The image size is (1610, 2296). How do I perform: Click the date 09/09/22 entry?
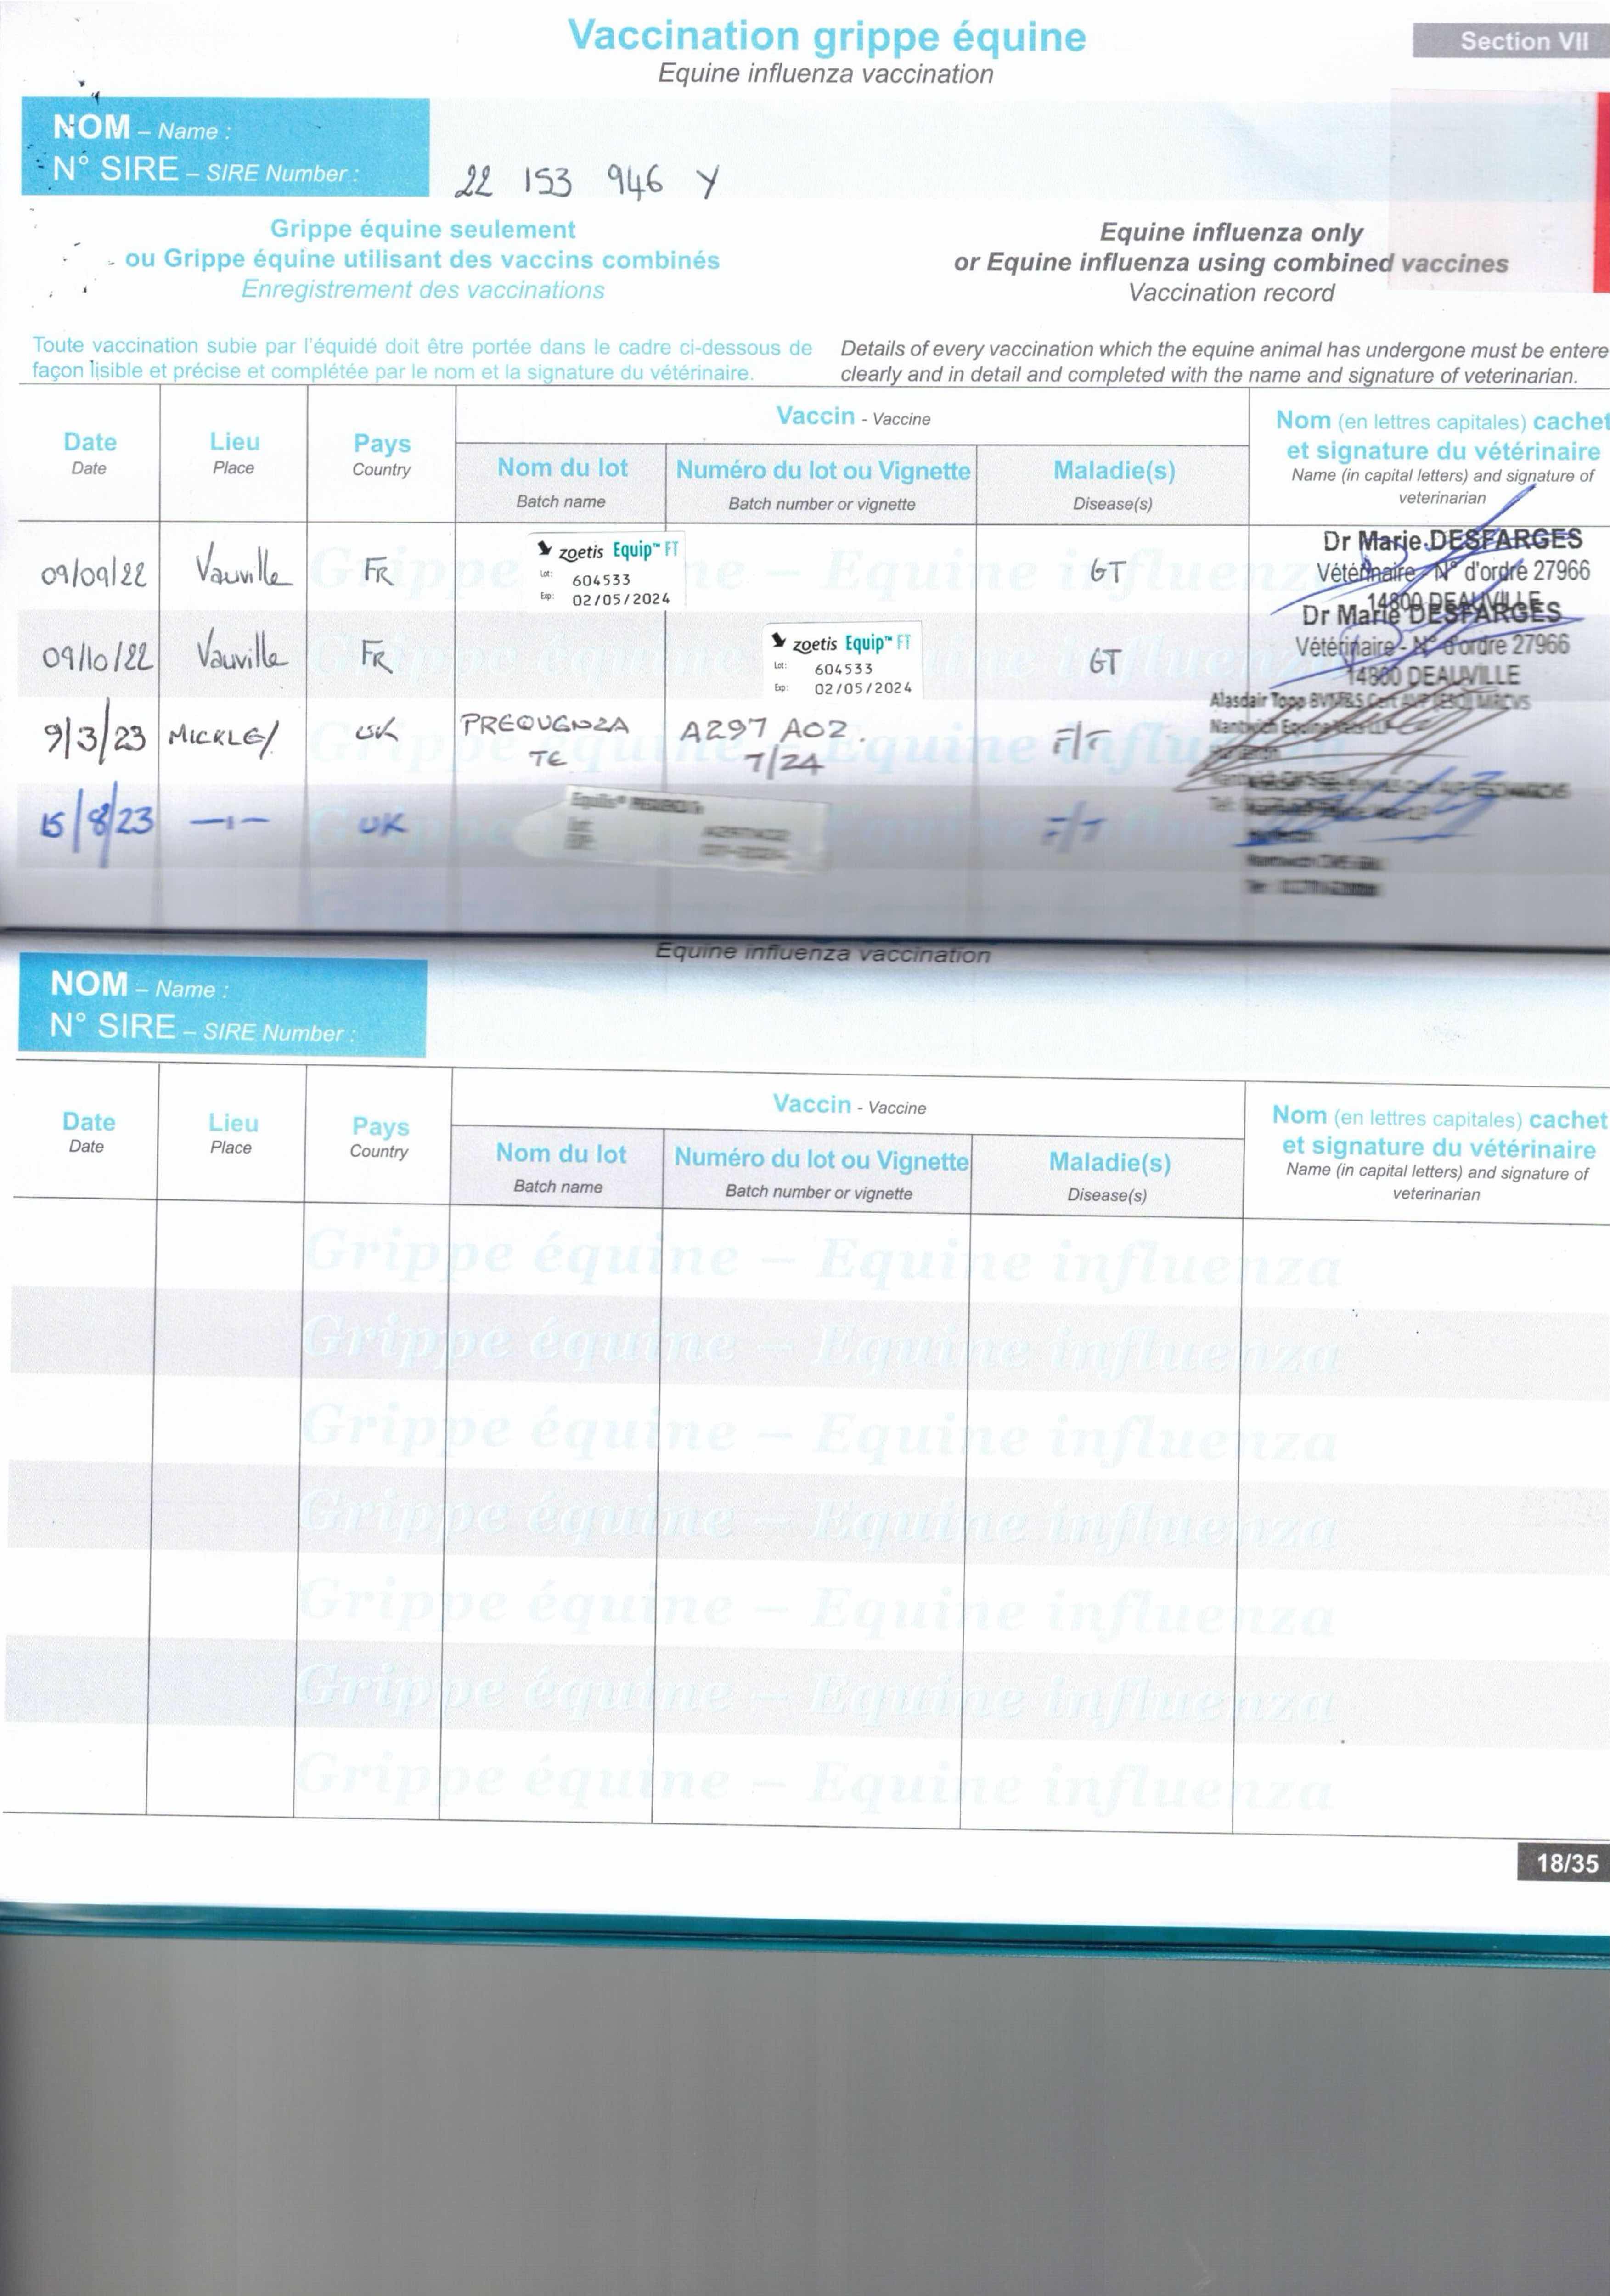point(93,574)
